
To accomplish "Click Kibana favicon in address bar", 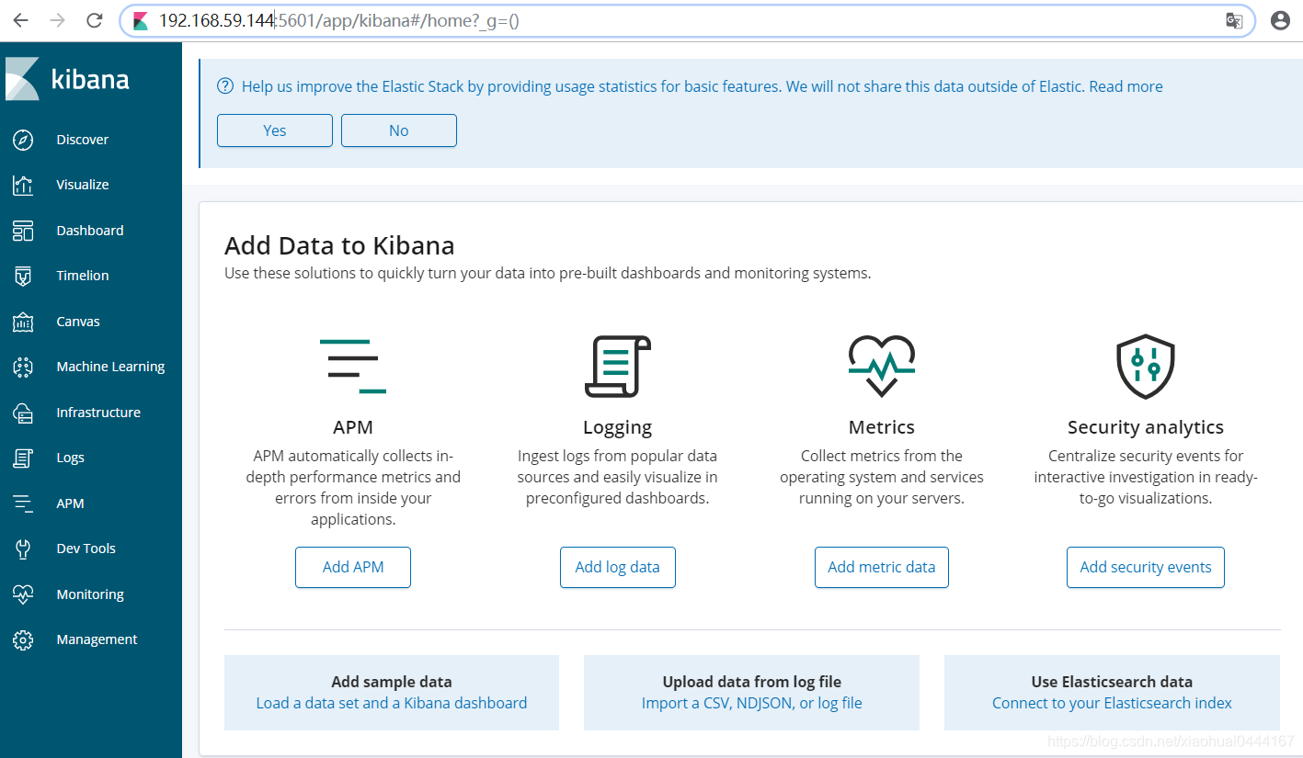I will [x=141, y=20].
